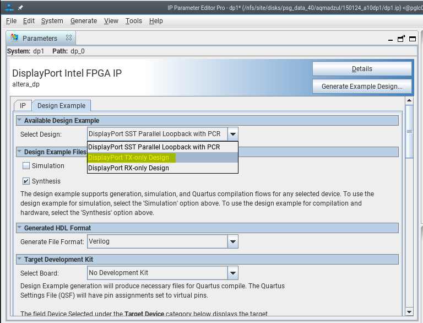Image resolution: width=423 pixels, height=323 pixels.
Task: Uncheck the Synthesis checkbox
Action: [26, 181]
